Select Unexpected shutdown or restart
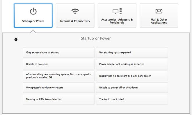 tap(59, 87)
